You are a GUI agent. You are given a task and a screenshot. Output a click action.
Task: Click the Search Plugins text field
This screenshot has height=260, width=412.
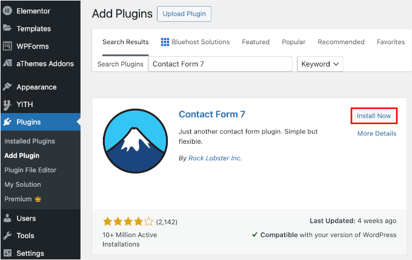click(221, 64)
